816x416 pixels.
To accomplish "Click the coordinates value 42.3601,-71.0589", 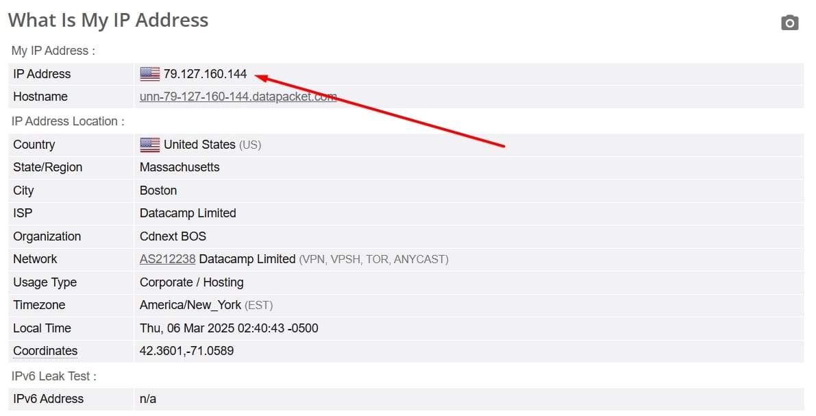I will pos(186,351).
